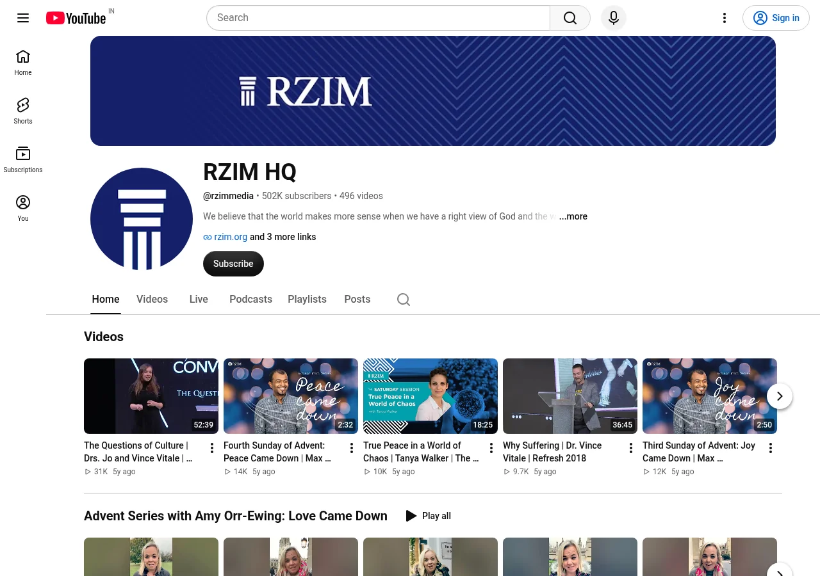Screen dimensions: 820x576
Task: Open options for The Questions of Culture video
Action: (x=212, y=448)
